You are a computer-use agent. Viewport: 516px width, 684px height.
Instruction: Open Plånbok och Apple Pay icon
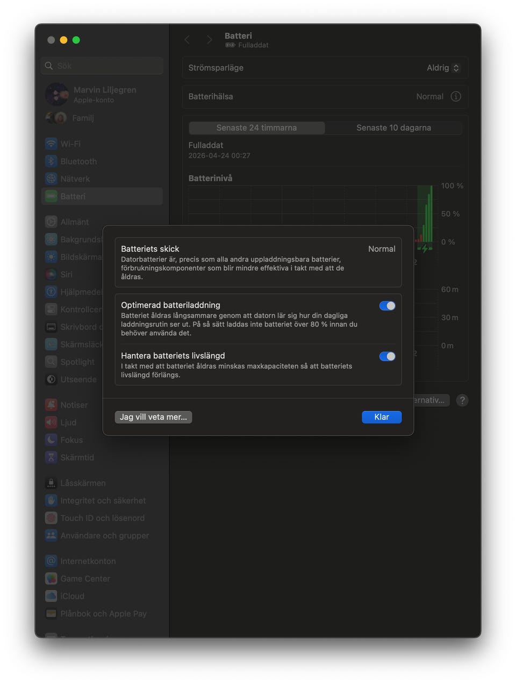(x=51, y=614)
